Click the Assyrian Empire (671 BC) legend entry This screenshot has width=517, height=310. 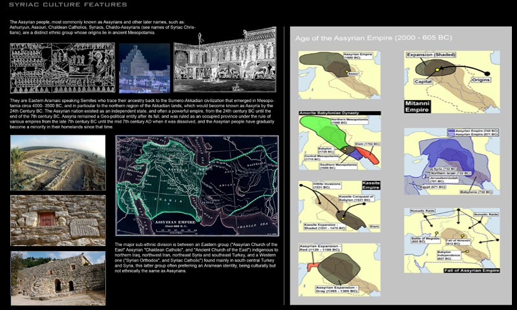point(473,134)
